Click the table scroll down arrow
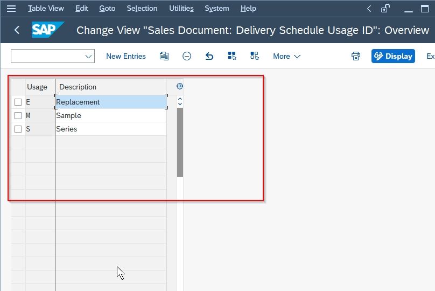435x291 pixels. pyautogui.click(x=180, y=104)
